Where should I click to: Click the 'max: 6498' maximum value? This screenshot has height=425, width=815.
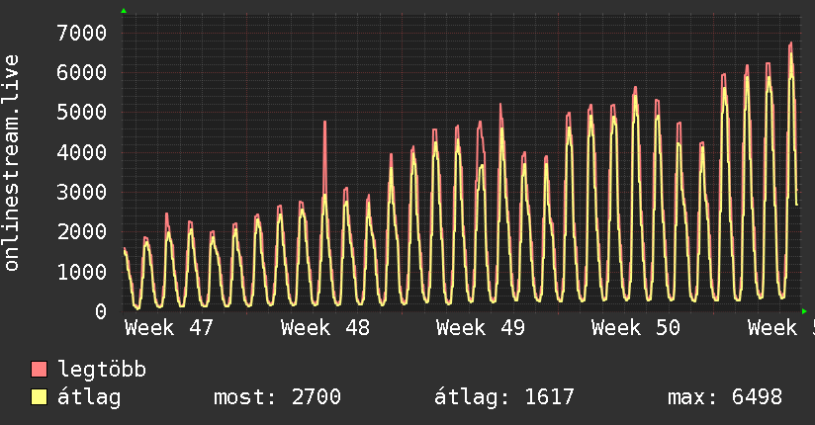[x=725, y=397]
